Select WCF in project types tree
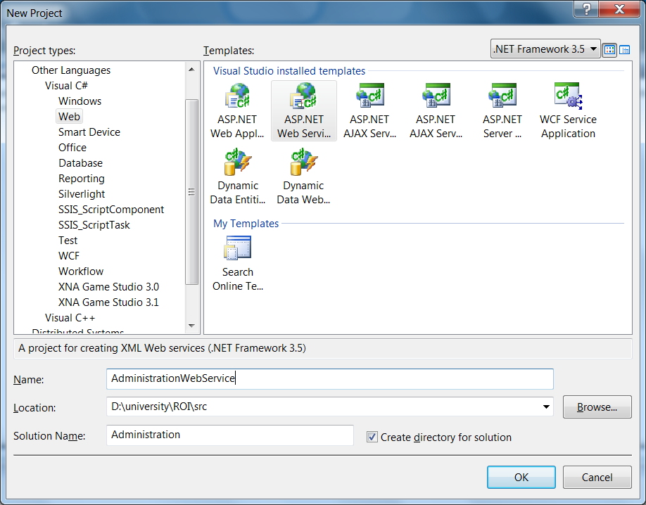Screen dimensions: 646x505 click(x=69, y=256)
